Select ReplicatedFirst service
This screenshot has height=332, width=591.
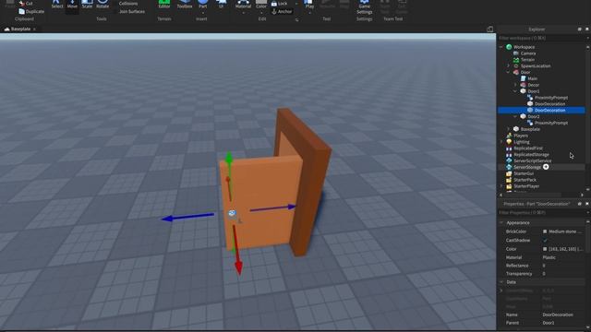tap(528, 148)
